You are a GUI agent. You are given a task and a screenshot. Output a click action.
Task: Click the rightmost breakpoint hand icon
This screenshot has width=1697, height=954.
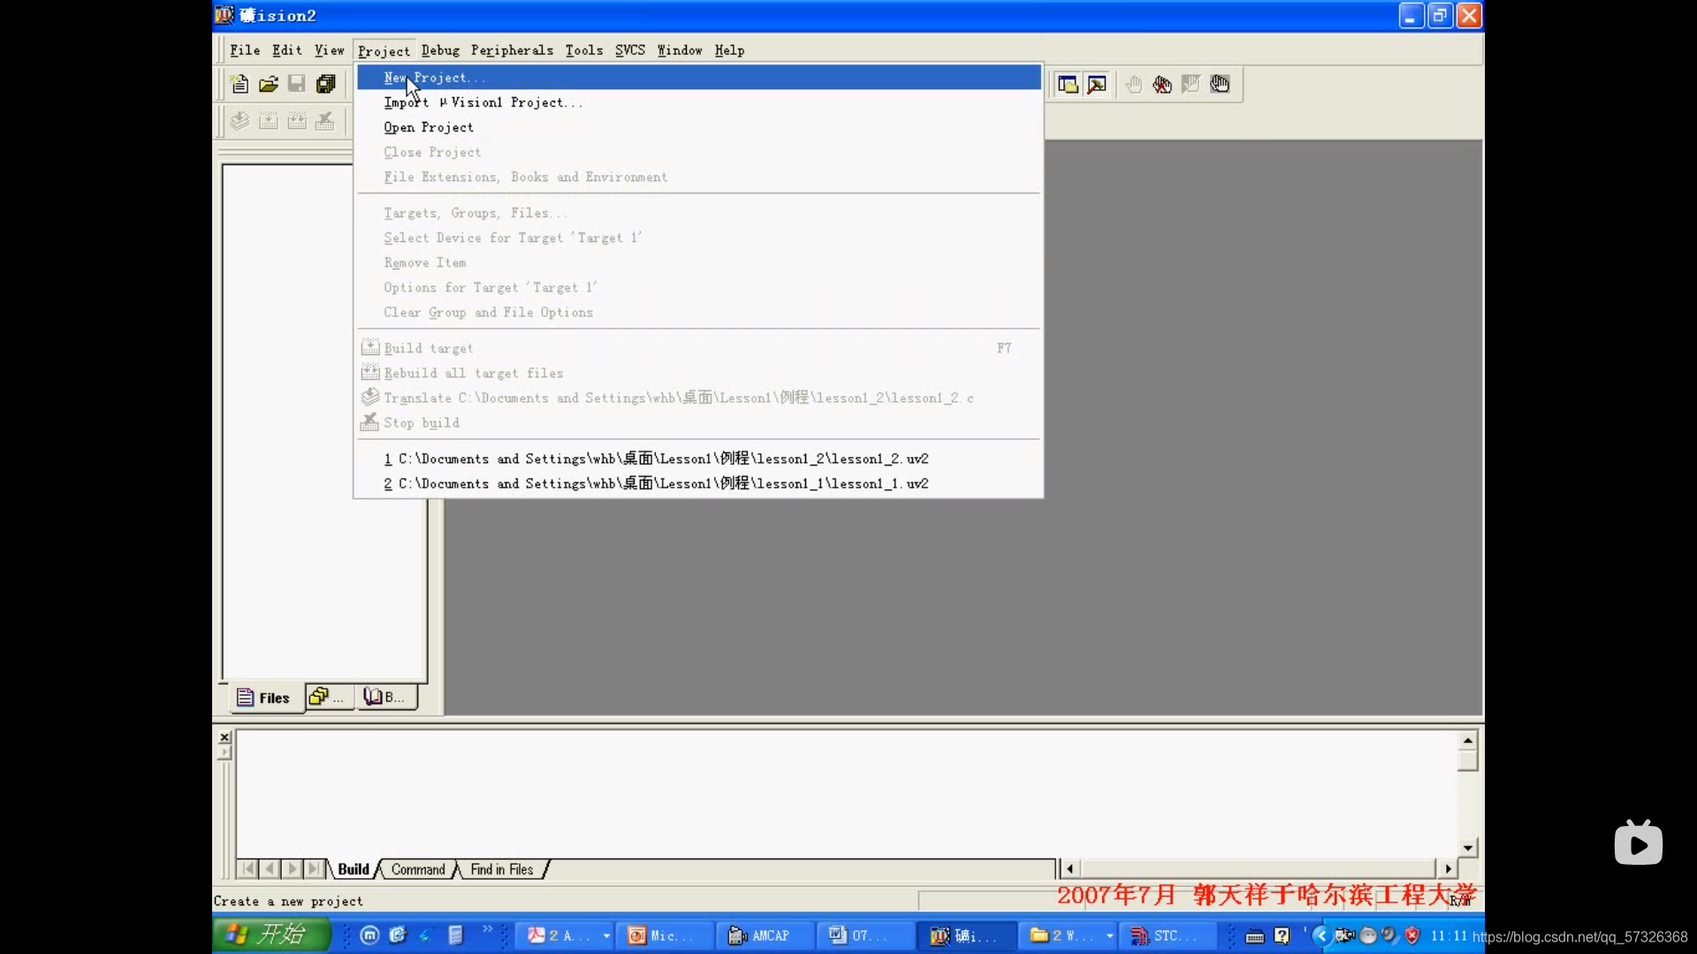(x=1220, y=84)
